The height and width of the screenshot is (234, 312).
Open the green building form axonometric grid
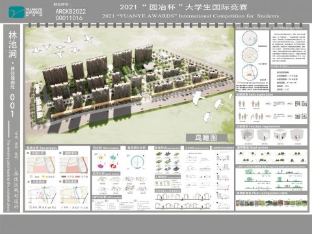click(x=168, y=162)
